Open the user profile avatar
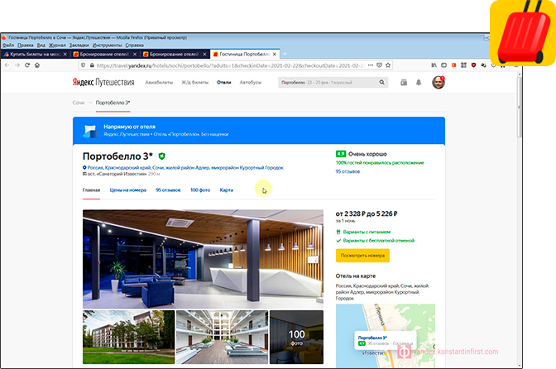 (x=439, y=82)
